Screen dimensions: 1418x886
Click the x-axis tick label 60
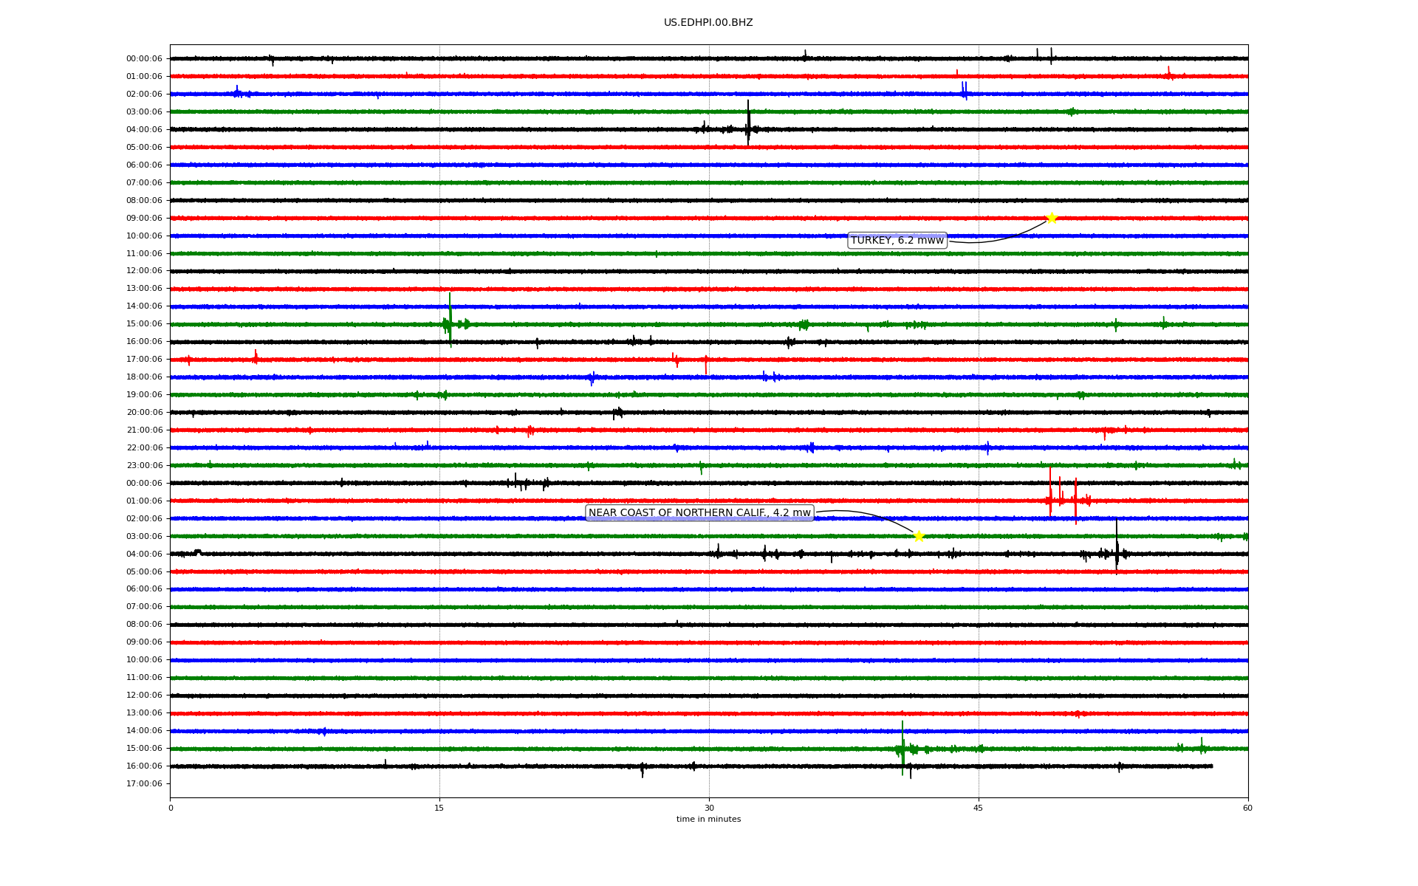[x=1247, y=808]
